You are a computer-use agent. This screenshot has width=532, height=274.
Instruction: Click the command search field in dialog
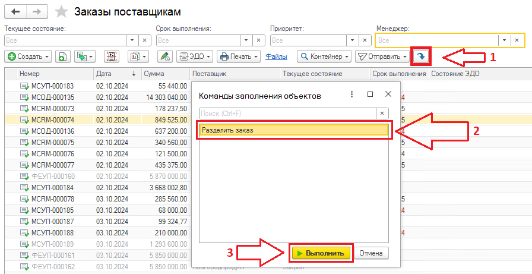pos(287,113)
